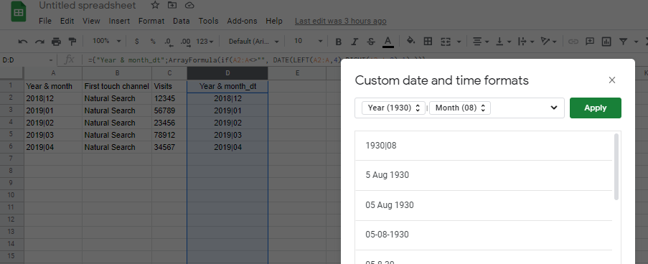Click the formula bar input
The width and height of the screenshot is (648, 264).
(x=215, y=60)
